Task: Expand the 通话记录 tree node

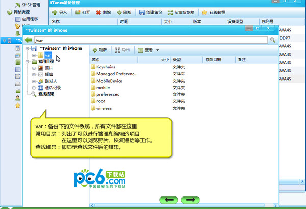Action: [34, 88]
